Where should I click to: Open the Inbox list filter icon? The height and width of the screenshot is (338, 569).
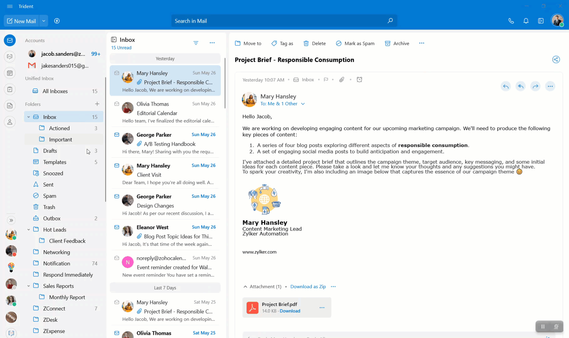click(196, 43)
